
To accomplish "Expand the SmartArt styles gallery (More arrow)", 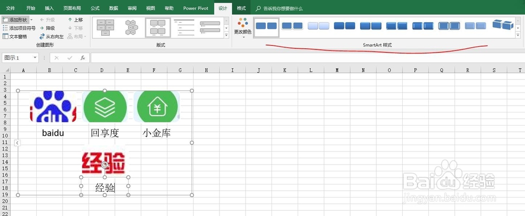I will click(518, 35).
